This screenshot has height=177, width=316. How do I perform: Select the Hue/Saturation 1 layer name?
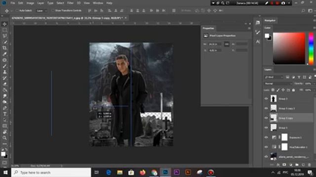[x=298, y=147]
